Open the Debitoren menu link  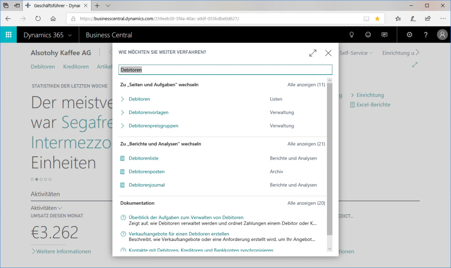[43, 67]
